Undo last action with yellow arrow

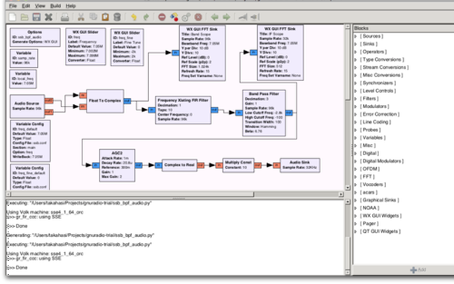coord(134,18)
